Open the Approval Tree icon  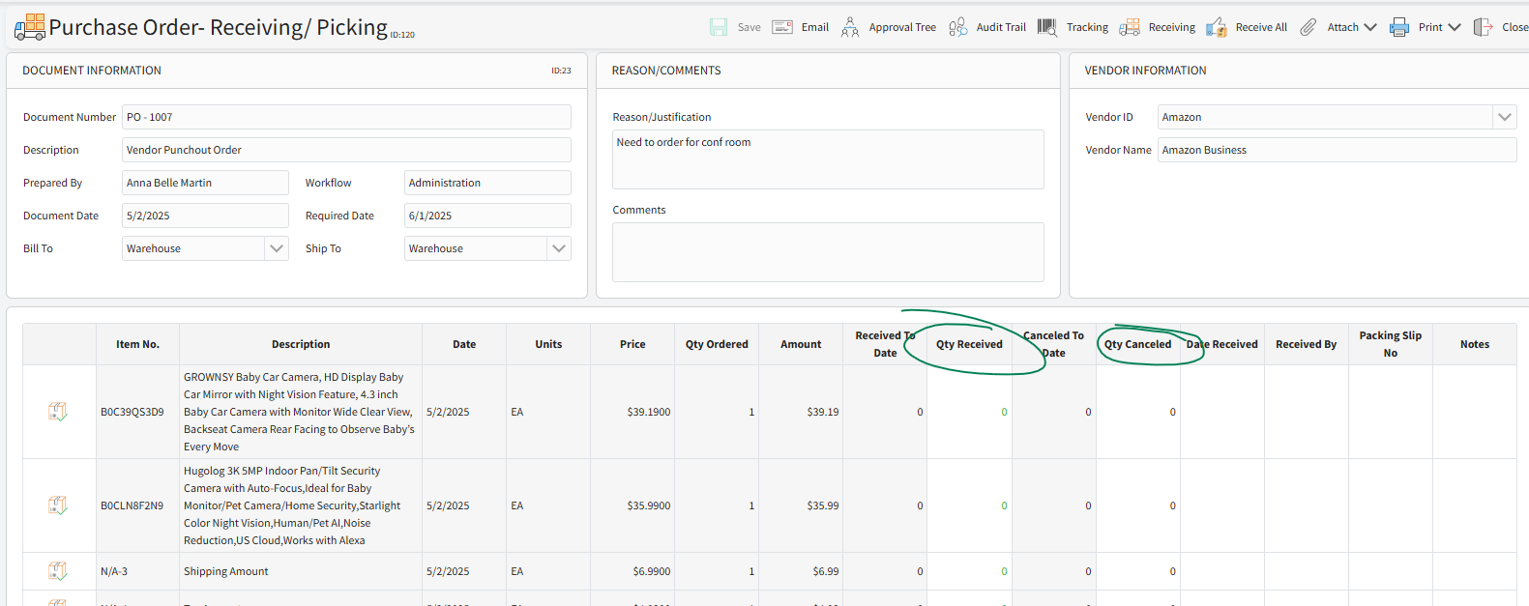pos(850,27)
